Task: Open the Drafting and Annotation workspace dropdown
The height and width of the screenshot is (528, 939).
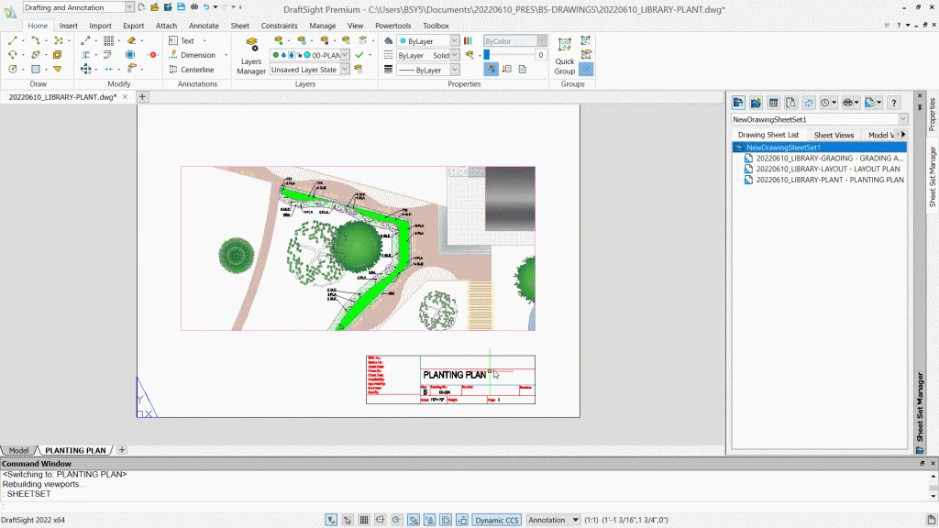Action: tap(128, 7)
